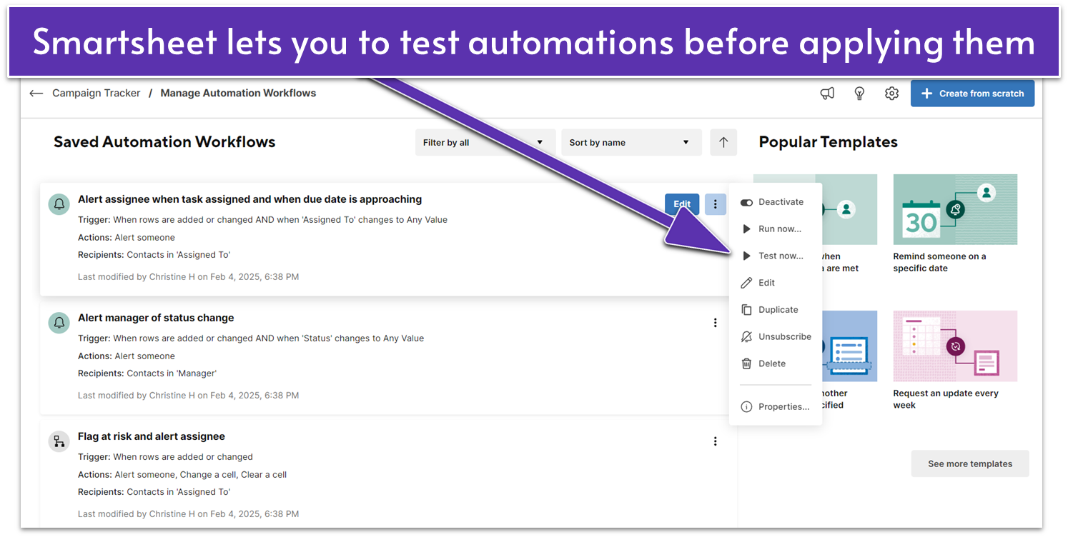Open three-dot menu for Alert manager of status change
The width and height of the screenshot is (1068, 537).
tap(716, 323)
